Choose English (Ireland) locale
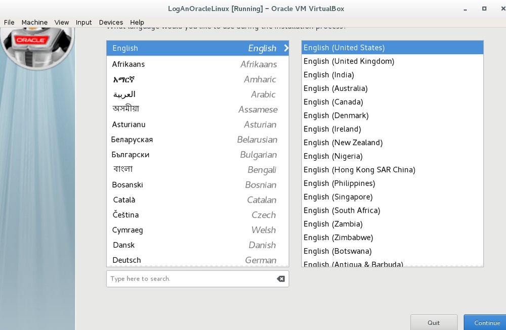The width and height of the screenshot is (506, 330). (393, 129)
